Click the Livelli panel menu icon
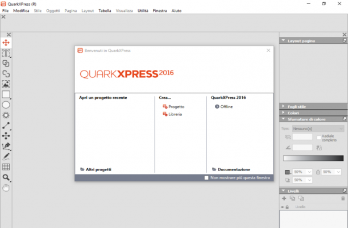 coord(345,190)
